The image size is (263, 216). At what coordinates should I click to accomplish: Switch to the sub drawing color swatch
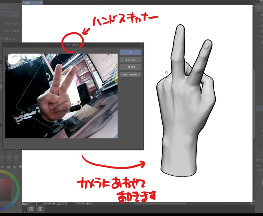8,167
